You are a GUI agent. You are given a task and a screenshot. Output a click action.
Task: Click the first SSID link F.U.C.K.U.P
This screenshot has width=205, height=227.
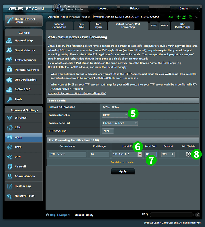tap(131, 17)
